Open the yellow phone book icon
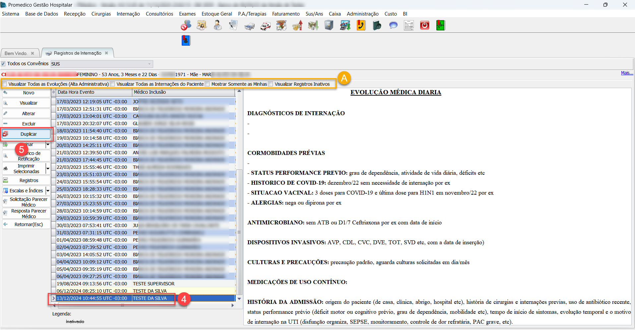Viewport: 635px width, 330px height. click(x=361, y=25)
